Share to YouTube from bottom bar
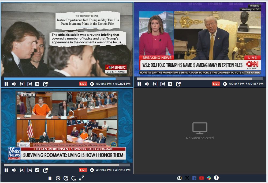268x183 pixels. pyautogui.click(x=202, y=178)
